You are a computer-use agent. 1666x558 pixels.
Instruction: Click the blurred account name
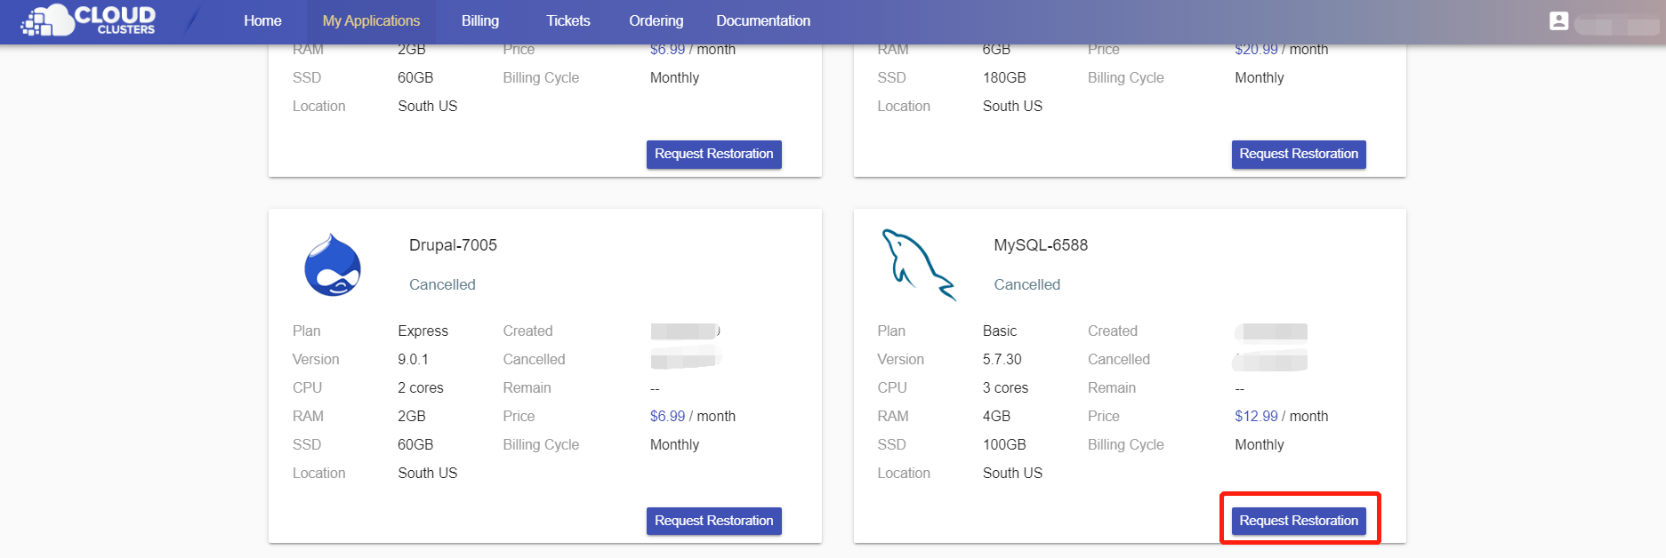pos(1617,25)
